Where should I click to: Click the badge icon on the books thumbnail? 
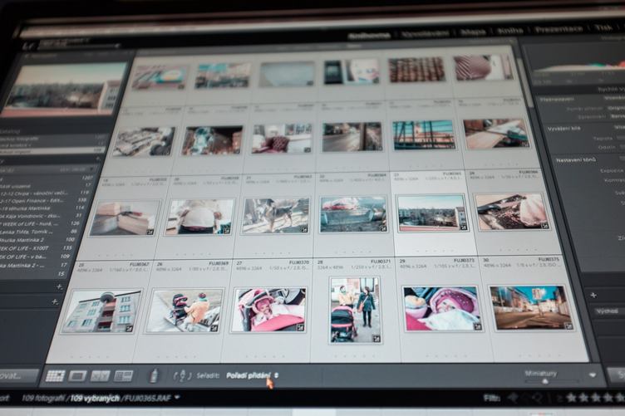(150, 232)
